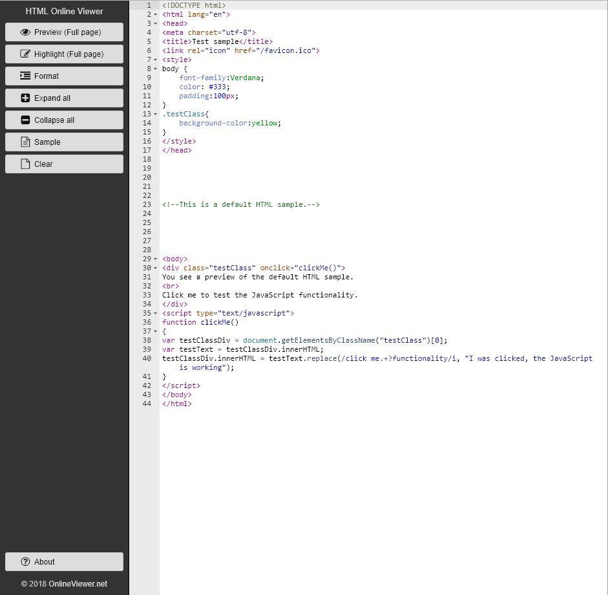Image resolution: width=608 pixels, height=595 pixels.
Task: Fold the .testClass rule on line 13
Action: 156,114
